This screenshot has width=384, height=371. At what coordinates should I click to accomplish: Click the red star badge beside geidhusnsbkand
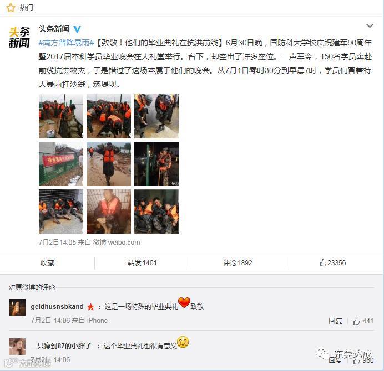(90, 306)
